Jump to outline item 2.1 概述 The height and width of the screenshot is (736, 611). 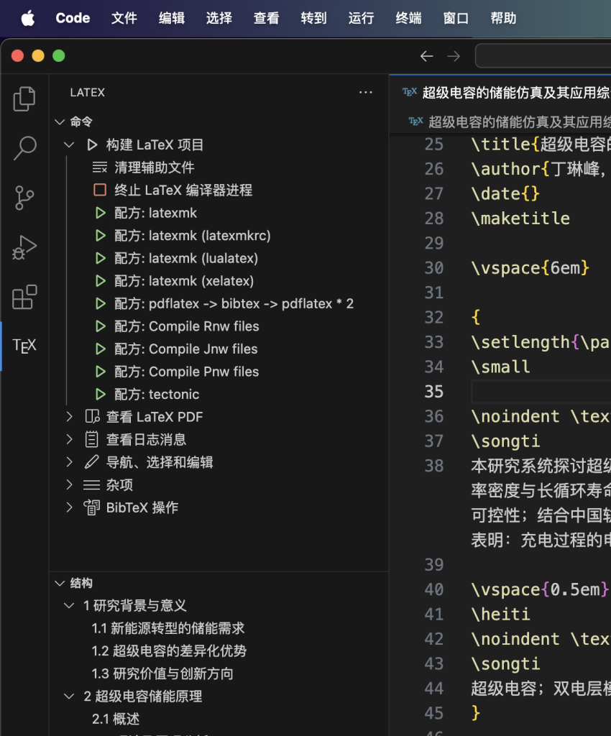click(x=116, y=719)
